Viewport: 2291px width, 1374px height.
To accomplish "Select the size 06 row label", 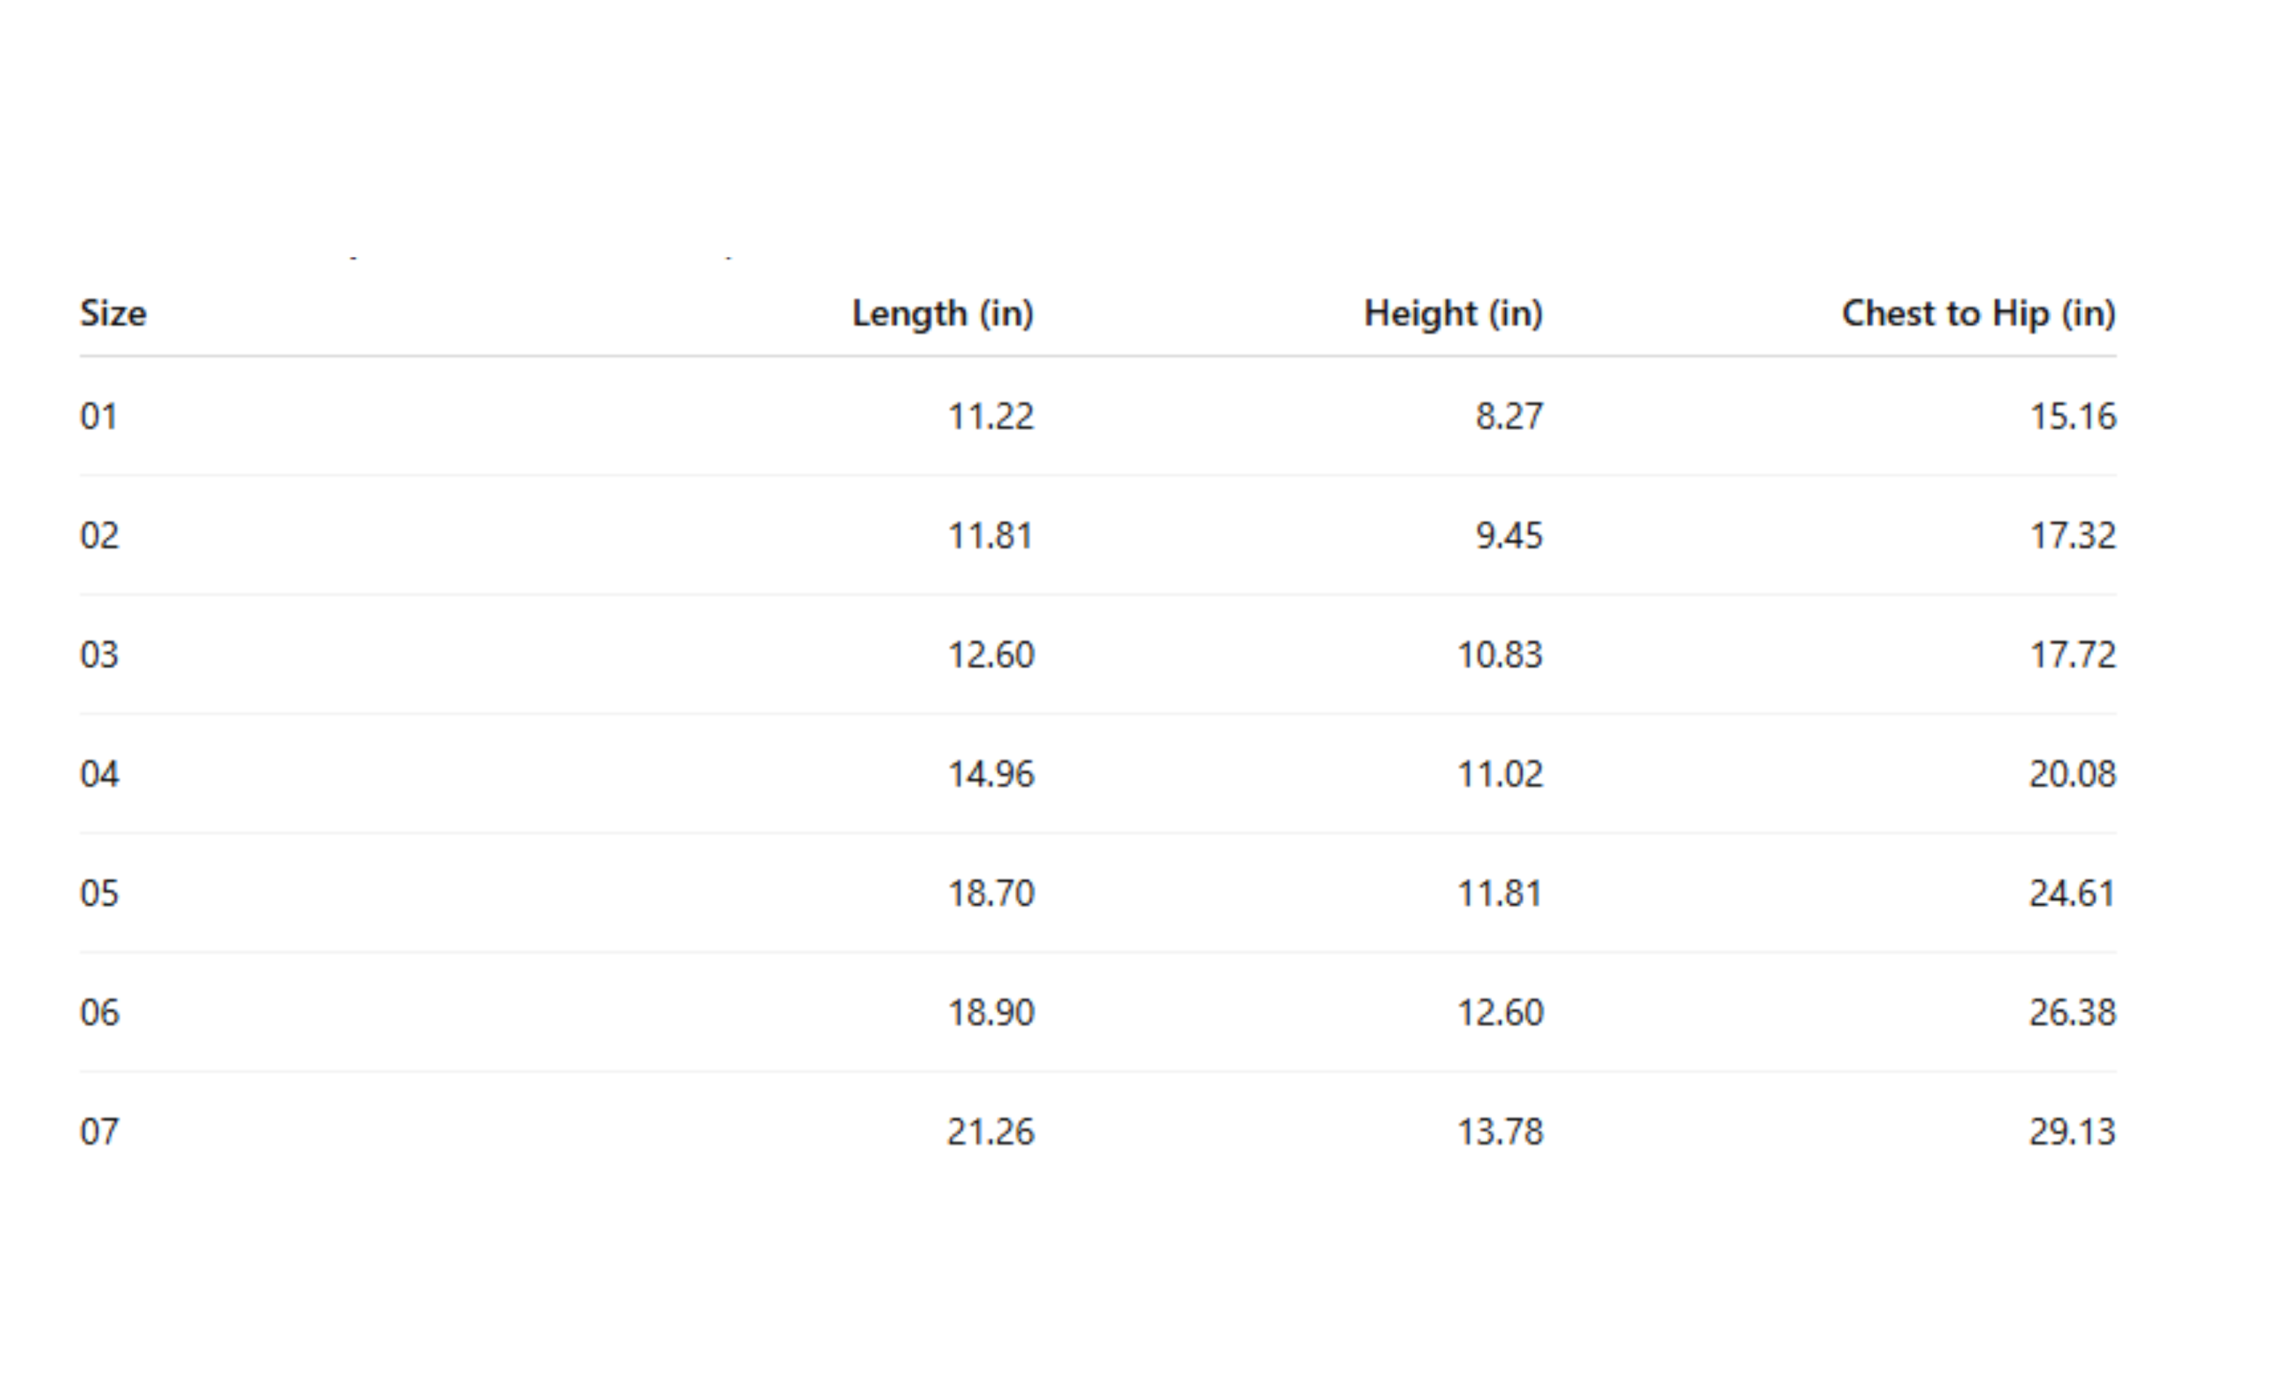I will click(100, 1013).
